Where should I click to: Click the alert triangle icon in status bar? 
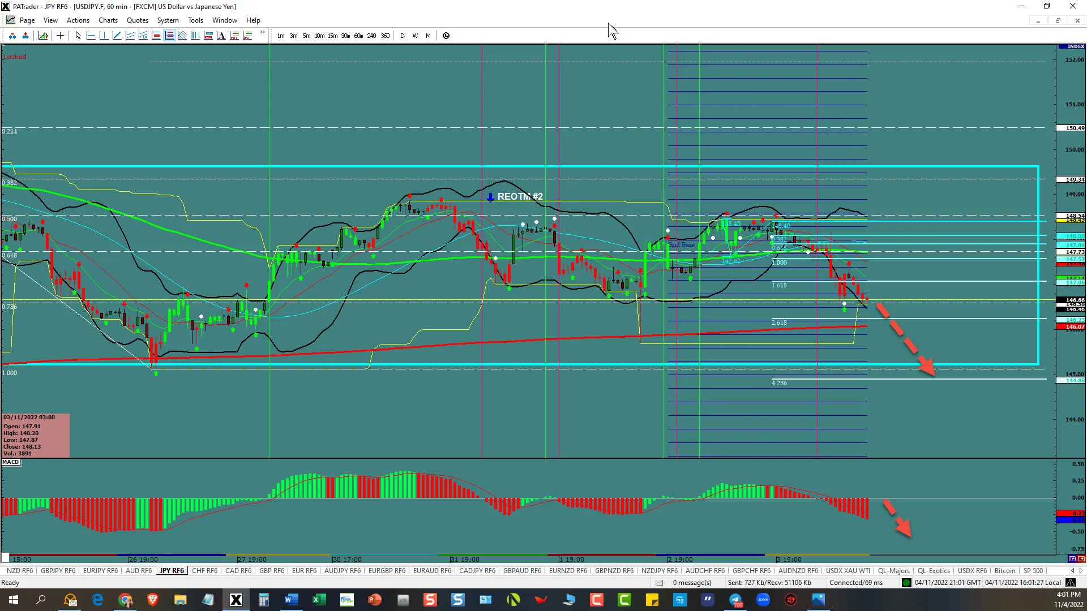coord(1071,583)
